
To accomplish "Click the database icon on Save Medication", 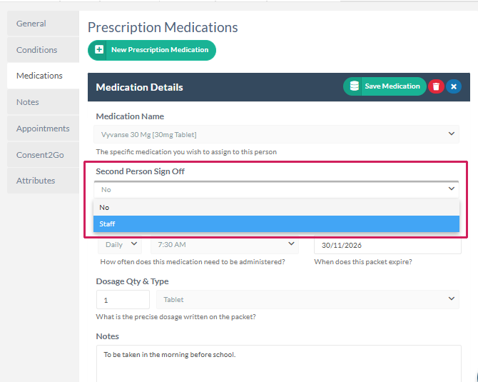I will click(354, 86).
